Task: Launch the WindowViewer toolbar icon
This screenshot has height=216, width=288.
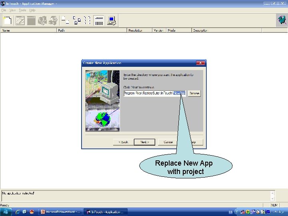Action: pyautogui.click(x=31, y=20)
